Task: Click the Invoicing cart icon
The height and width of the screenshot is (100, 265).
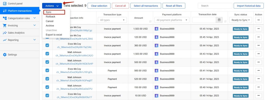Action: coord(5,25)
